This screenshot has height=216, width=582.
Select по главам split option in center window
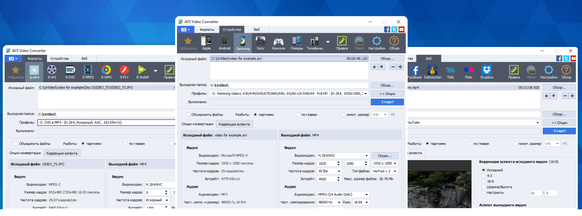[x=298, y=115]
